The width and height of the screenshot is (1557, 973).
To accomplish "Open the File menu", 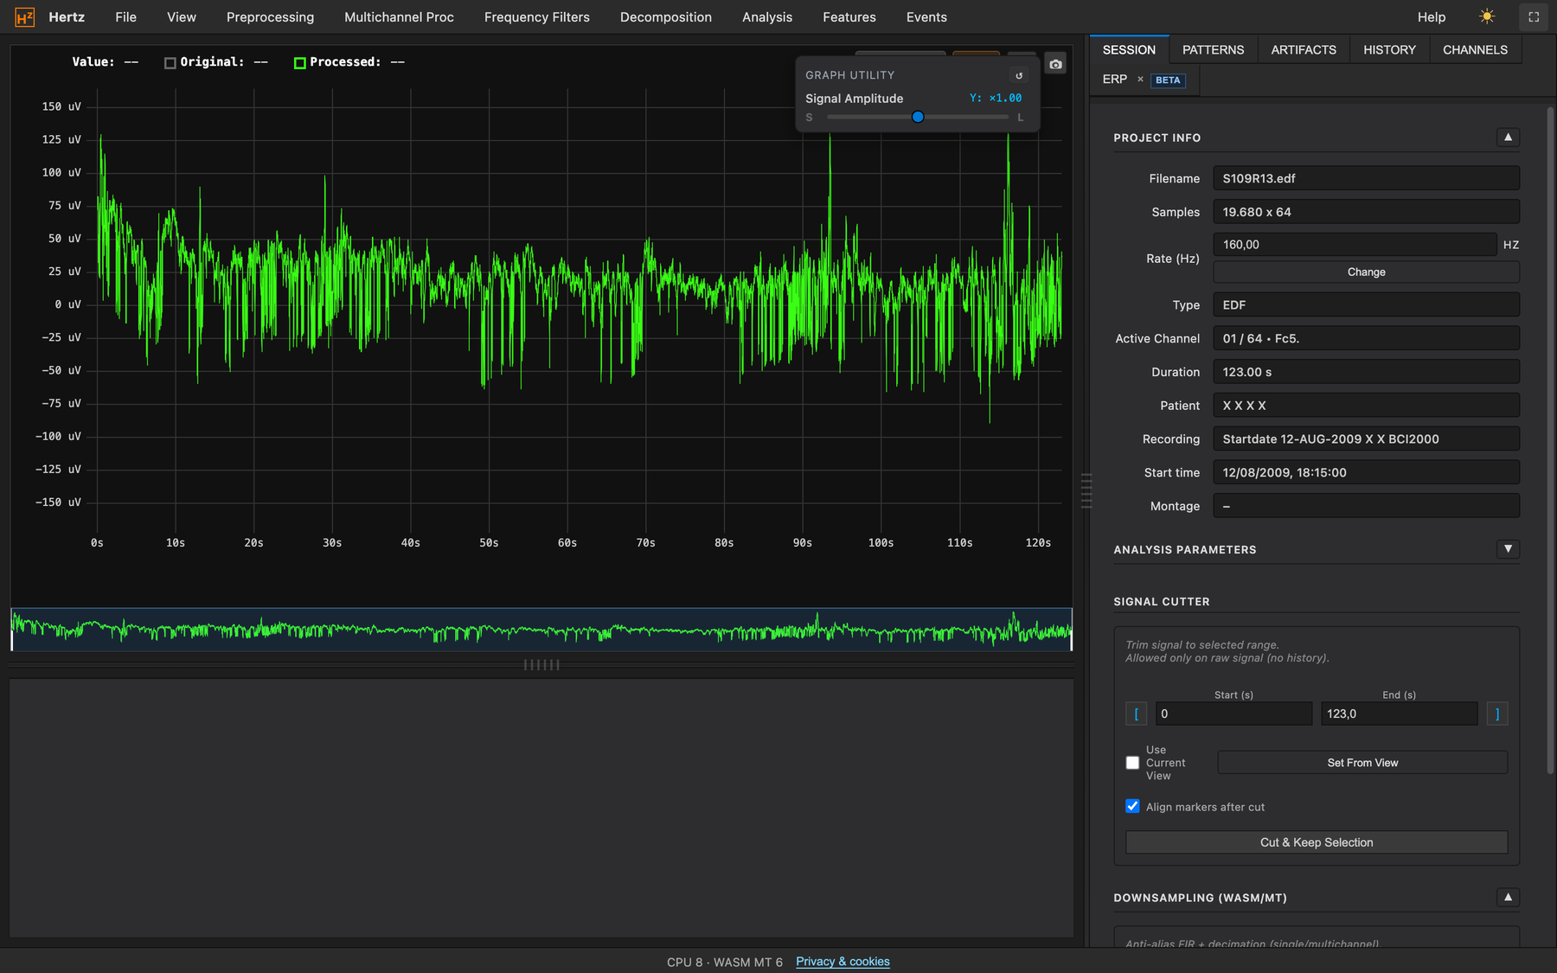I will (125, 17).
